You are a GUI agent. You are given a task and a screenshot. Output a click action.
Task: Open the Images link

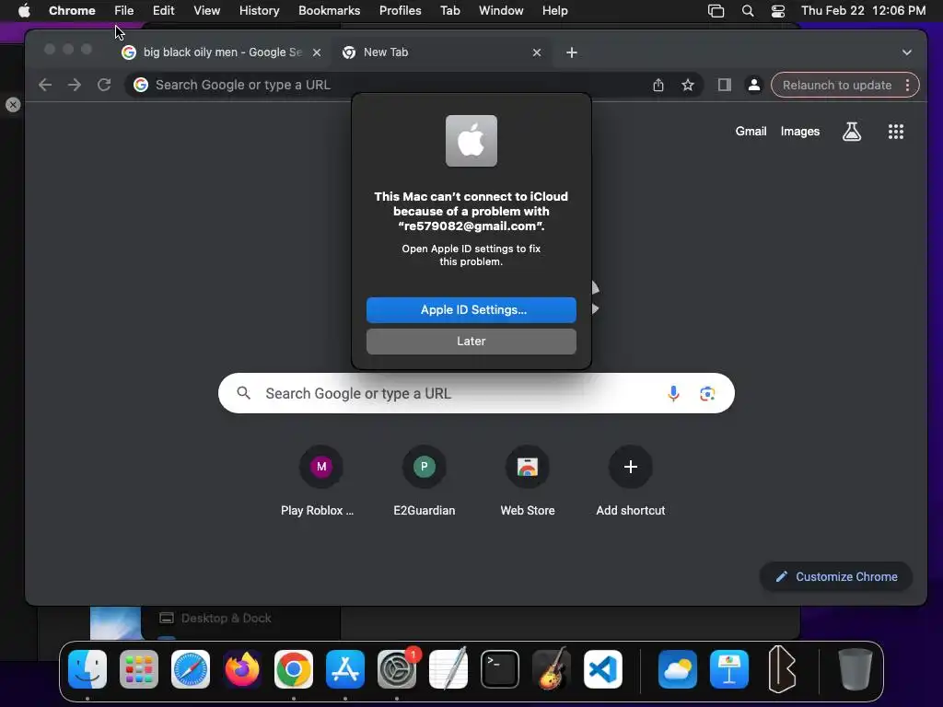pyautogui.click(x=800, y=131)
